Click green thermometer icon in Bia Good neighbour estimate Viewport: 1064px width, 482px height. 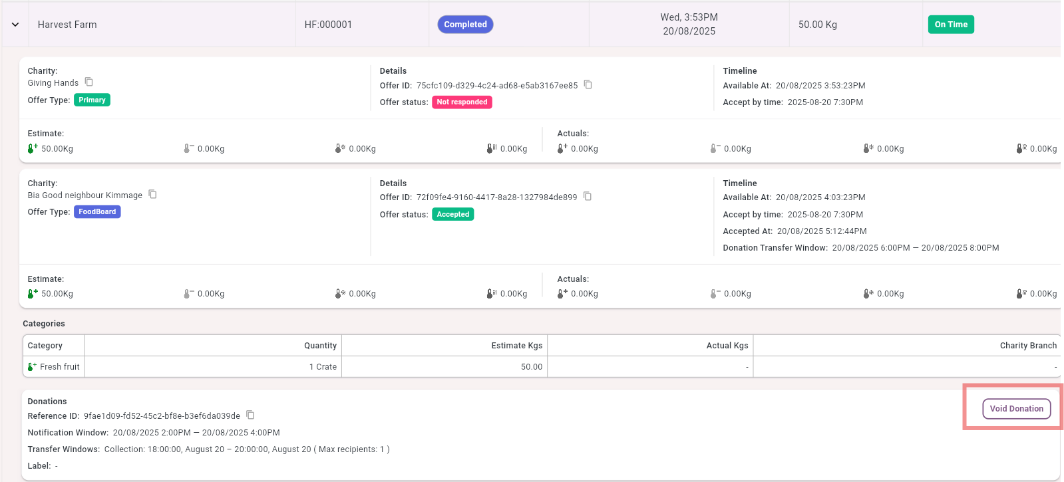(x=32, y=294)
